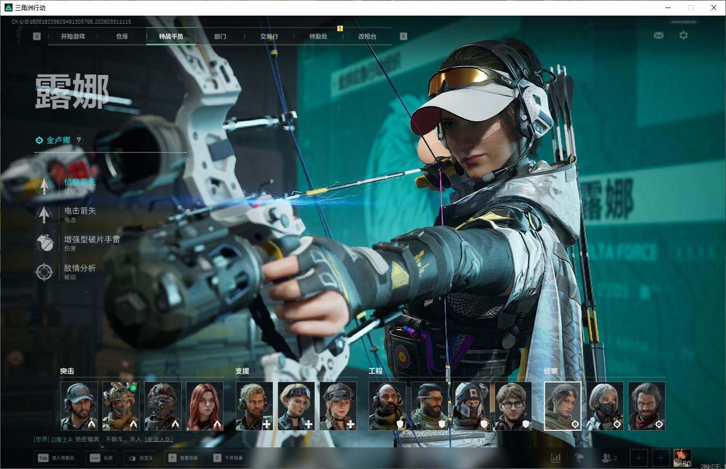726x469 pixels.
Task: Click the E key next-tab icon
Action: (x=403, y=36)
